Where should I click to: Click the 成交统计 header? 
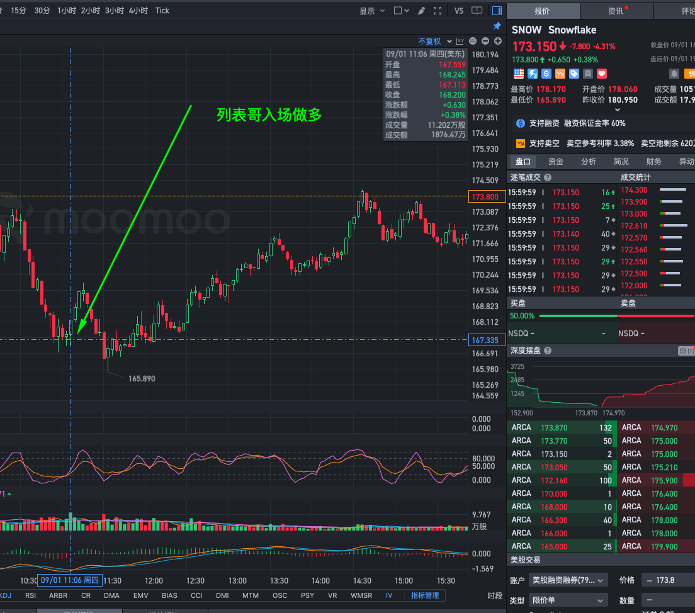point(636,177)
